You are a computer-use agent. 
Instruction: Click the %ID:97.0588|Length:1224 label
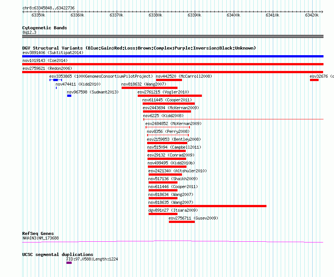[92, 259]
